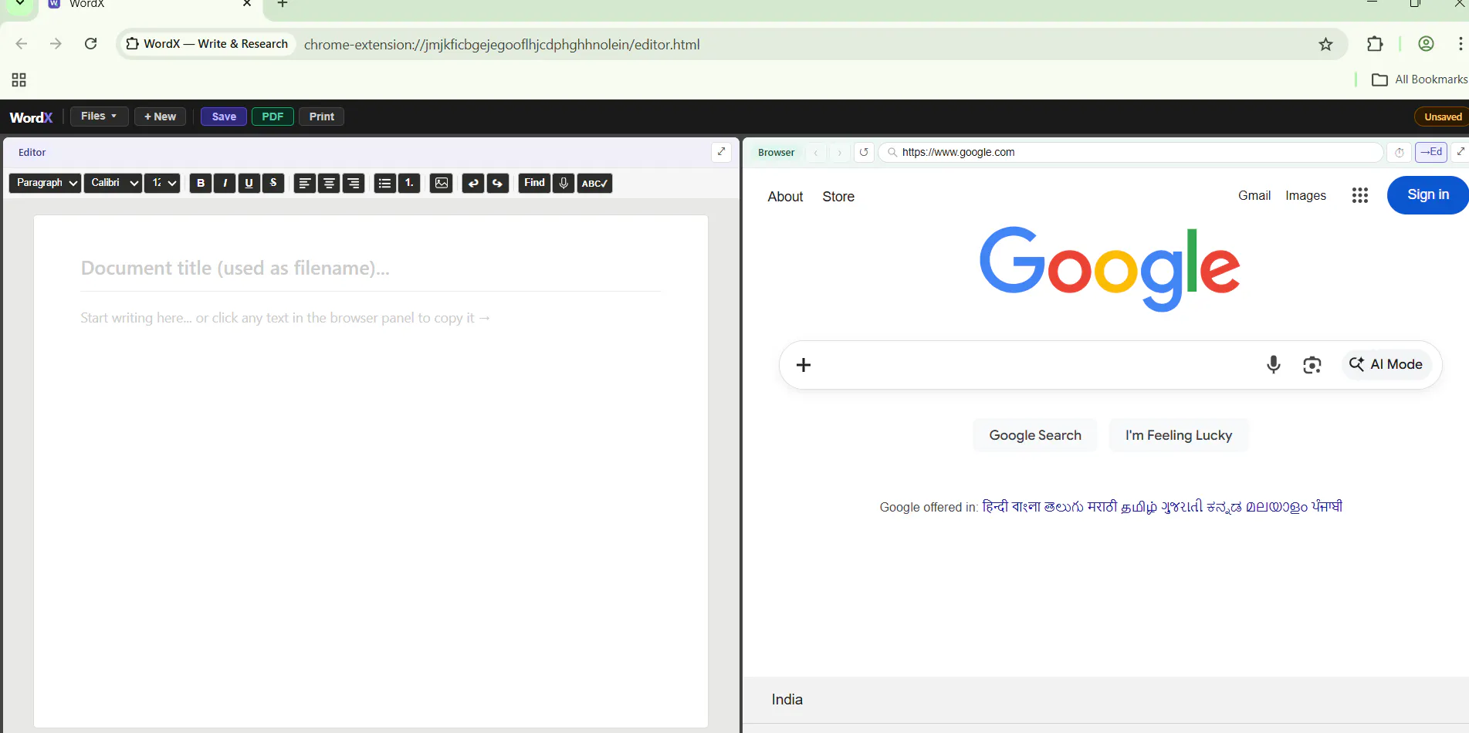The height and width of the screenshot is (733, 1469).
Task: Click the WordX logo
Action: (31, 117)
